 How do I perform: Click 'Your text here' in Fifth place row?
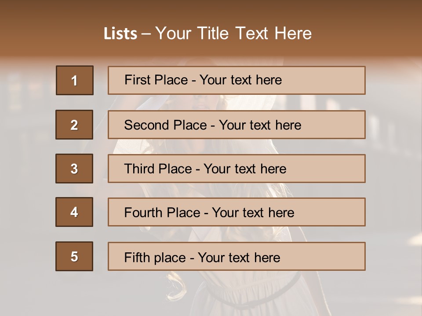coord(239,258)
